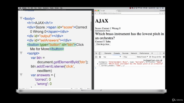Viewport: 184px width, 103px height.
Task: Reload the AJAX page
Action: 99,13
